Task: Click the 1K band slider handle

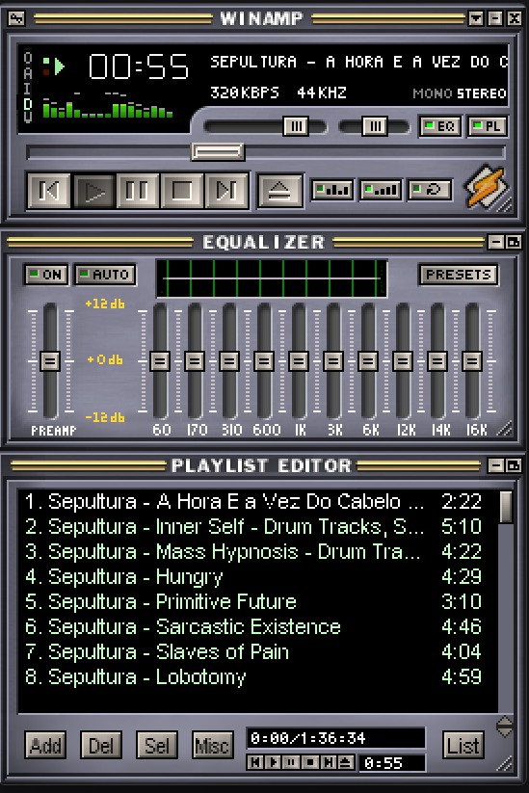Action: click(x=299, y=361)
